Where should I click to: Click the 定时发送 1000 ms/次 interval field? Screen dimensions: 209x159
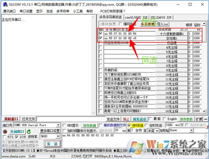click(169, 125)
